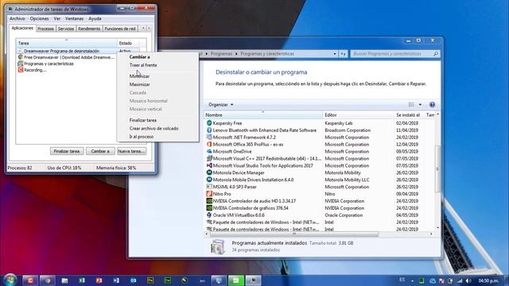This screenshot has height=286, width=509.
Task: Open Excel from the taskbar
Action: 82,280
